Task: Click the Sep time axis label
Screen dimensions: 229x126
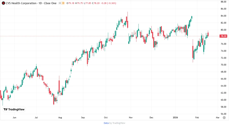Action: tap(83, 118)
